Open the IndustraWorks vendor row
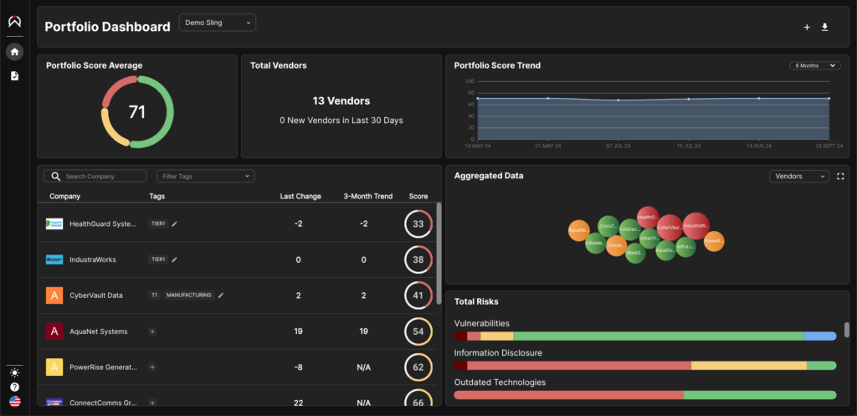The image size is (857, 416). [x=93, y=260]
